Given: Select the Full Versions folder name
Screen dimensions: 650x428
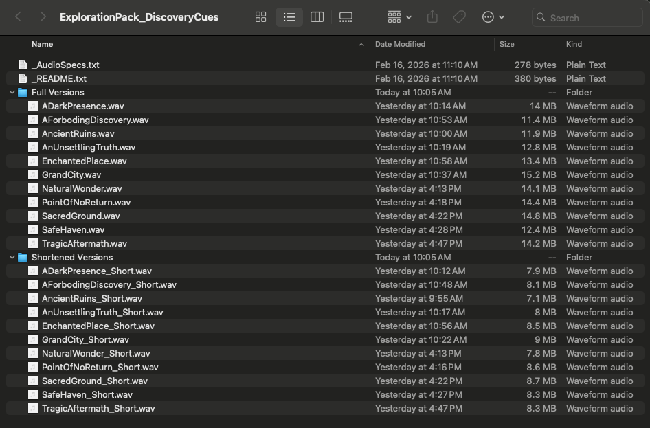Looking at the screenshot, I should [x=58, y=92].
